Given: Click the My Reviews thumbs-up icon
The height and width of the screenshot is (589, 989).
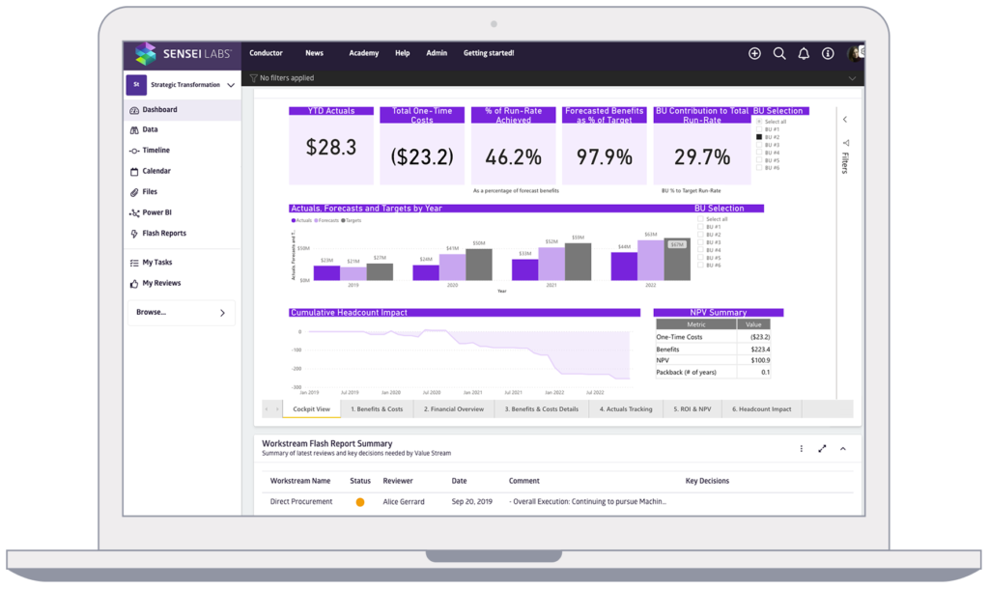Looking at the screenshot, I should [134, 284].
